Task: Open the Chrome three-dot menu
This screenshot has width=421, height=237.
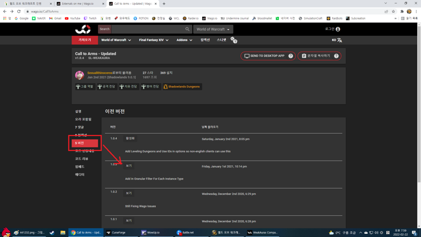Action: (416, 11)
